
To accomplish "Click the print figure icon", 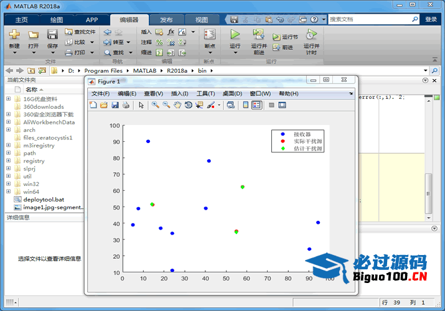I will pyautogui.click(x=125, y=105).
